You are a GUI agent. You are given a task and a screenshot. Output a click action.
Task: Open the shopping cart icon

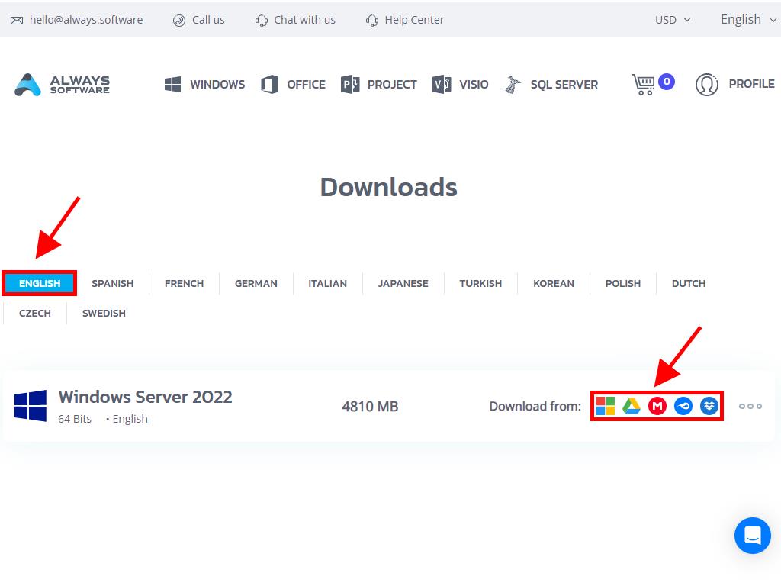click(644, 84)
